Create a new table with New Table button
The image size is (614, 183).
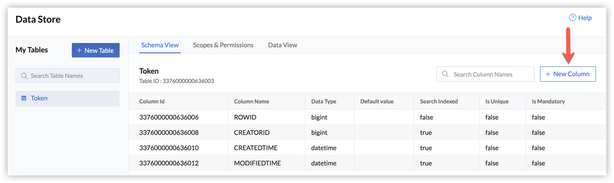[x=95, y=50]
